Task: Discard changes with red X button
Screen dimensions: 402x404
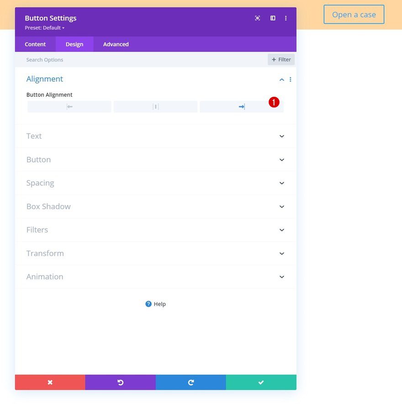Action: (50, 383)
